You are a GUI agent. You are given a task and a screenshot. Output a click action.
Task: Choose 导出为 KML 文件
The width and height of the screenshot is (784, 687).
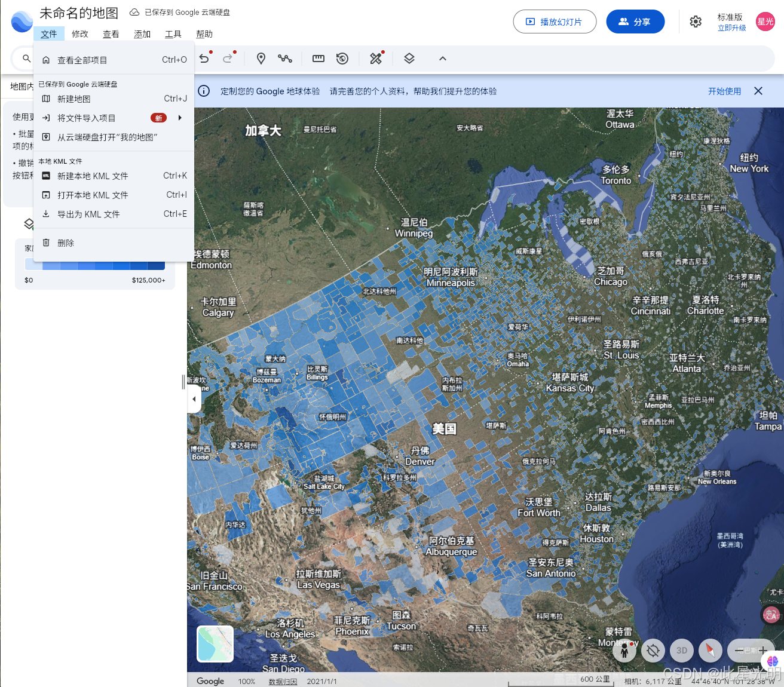[114, 214]
